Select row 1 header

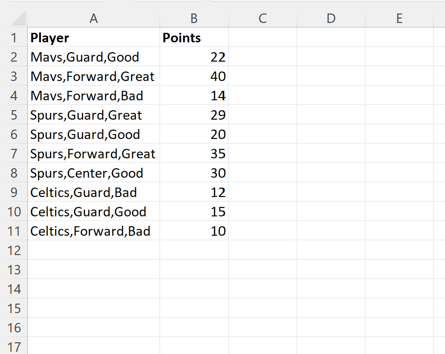coord(14,38)
